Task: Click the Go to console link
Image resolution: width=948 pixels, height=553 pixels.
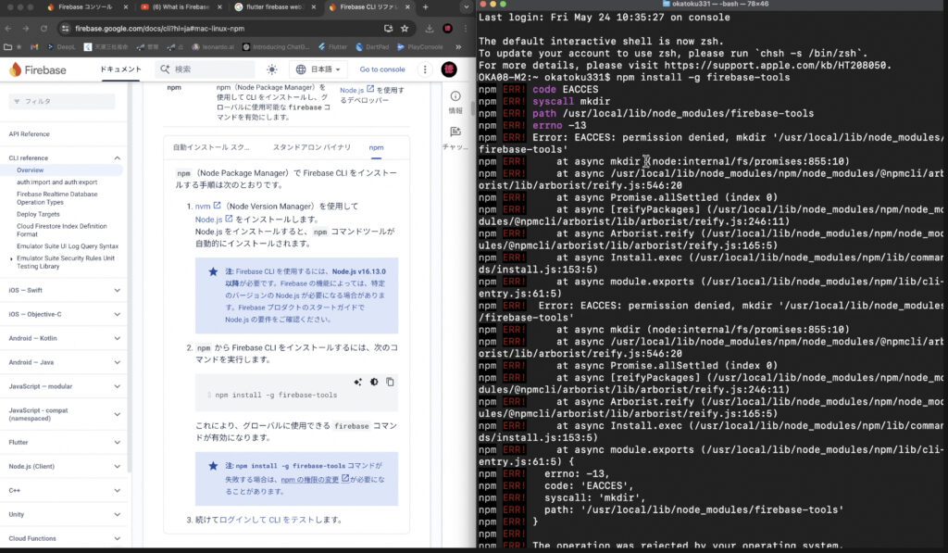Action: 381,69
